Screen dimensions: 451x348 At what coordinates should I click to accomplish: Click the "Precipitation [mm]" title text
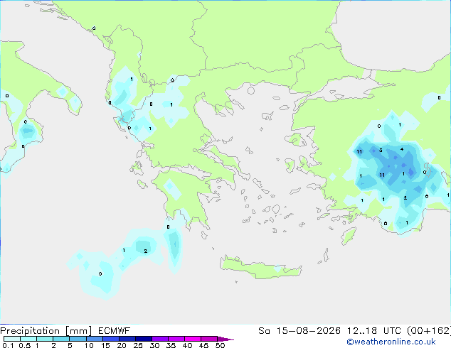46,331
